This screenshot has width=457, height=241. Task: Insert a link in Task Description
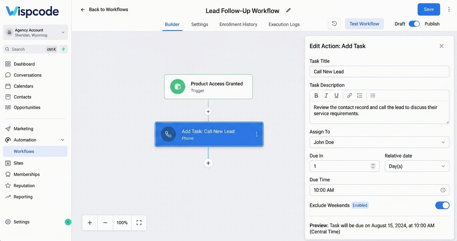point(349,95)
